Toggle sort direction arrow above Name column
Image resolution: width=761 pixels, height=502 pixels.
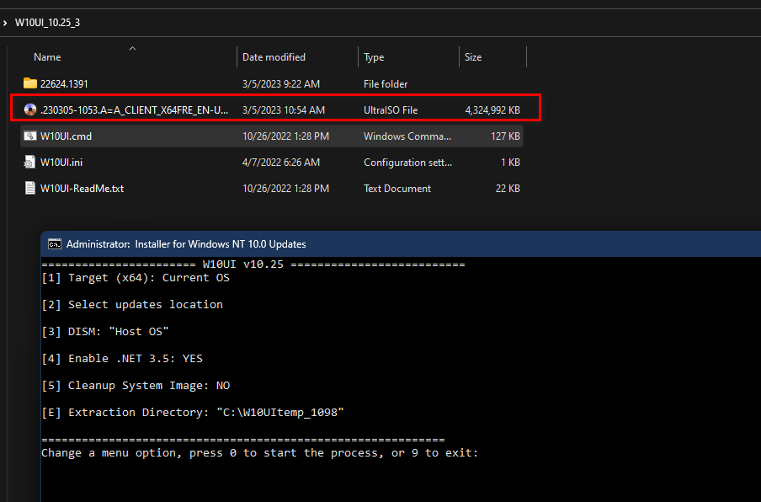132,49
